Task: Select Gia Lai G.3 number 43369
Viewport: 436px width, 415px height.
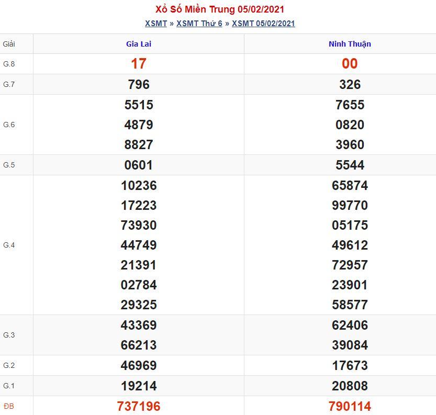Action: coord(139,325)
